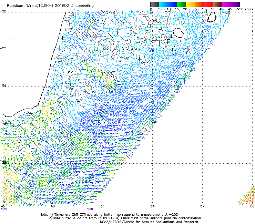Click the '54' longitude label
This screenshot has height=224, width=255.
(x=152, y=206)
